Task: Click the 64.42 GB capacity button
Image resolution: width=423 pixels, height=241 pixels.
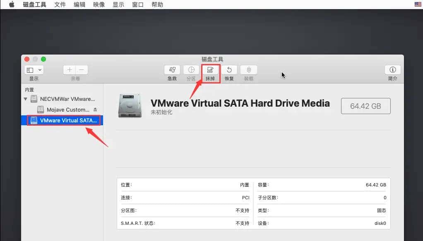Action: [365, 106]
